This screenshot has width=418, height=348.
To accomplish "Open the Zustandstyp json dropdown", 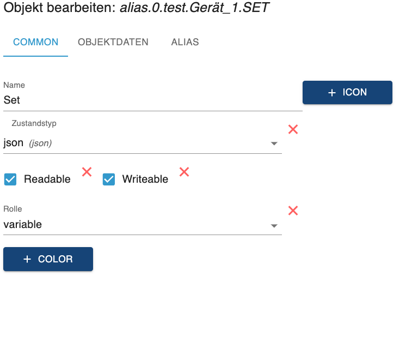I will [136, 143].
